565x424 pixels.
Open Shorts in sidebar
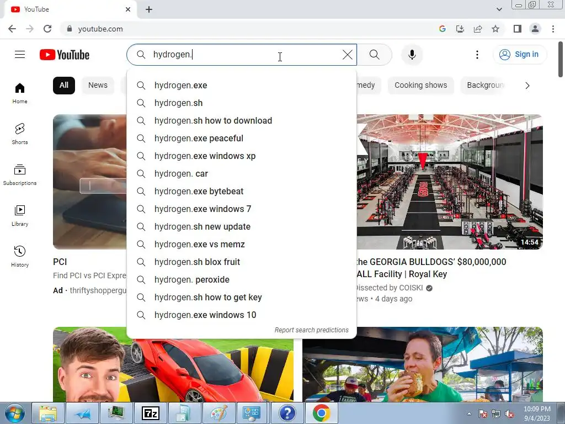tap(20, 134)
